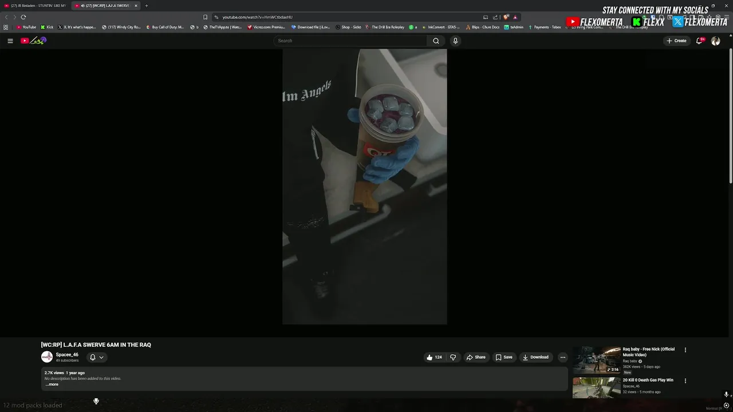Open the Shop - Sicko bookmark
This screenshot has width=733, height=412.
[348, 27]
